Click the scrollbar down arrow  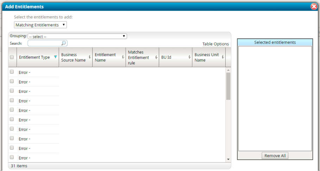coord(228,159)
